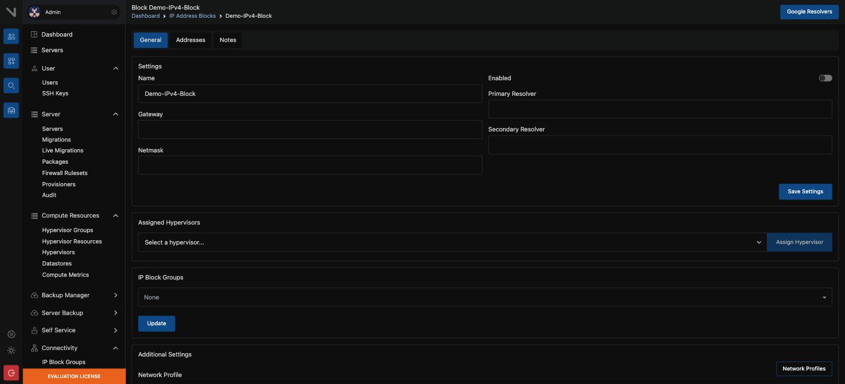845x384 pixels.
Task: Open the Notes tab
Action: coord(228,40)
